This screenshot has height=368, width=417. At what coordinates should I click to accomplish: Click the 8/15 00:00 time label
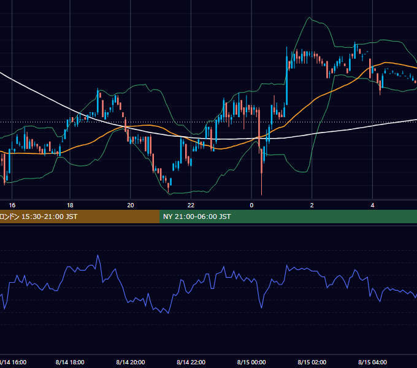pyautogui.click(x=251, y=362)
